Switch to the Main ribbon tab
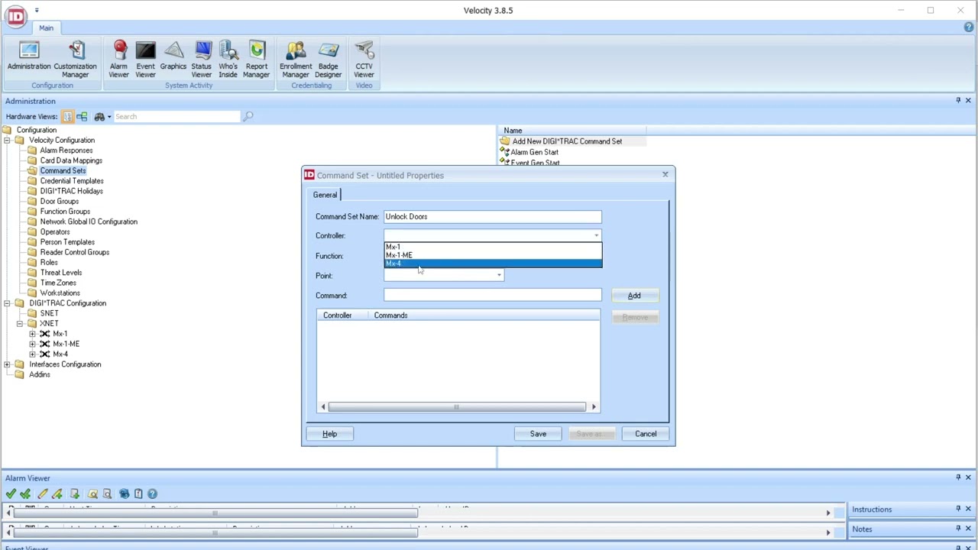This screenshot has height=550, width=978. coord(46,28)
